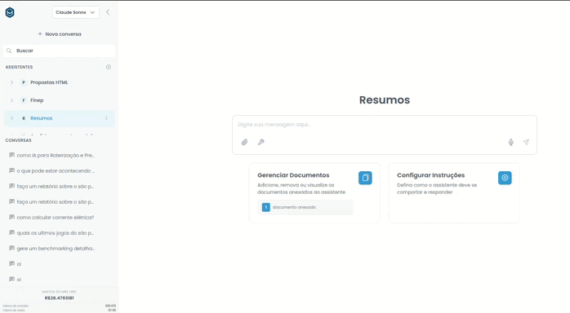Add a new assistant with the plus icon
Image resolution: width=570 pixels, height=313 pixels.
point(109,67)
